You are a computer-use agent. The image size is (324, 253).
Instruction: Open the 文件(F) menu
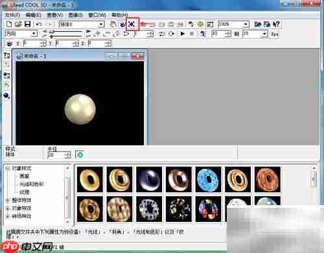coord(12,15)
